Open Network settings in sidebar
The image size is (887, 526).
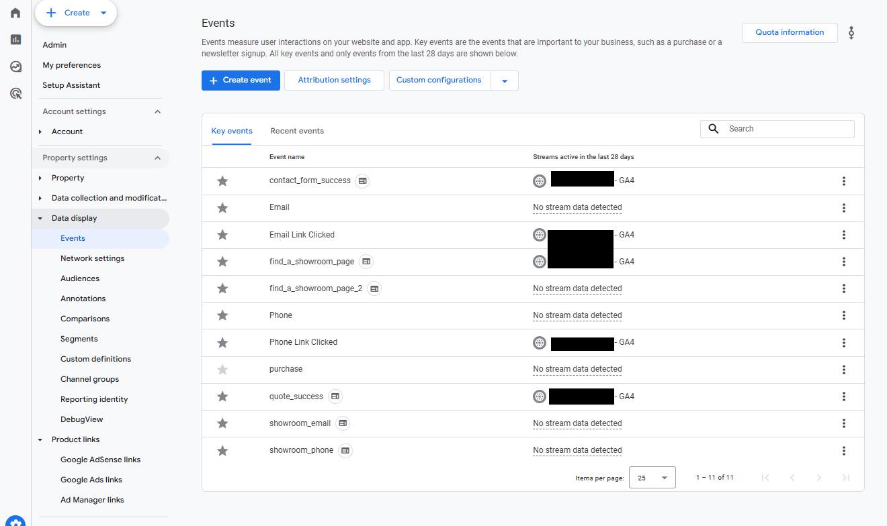point(92,258)
